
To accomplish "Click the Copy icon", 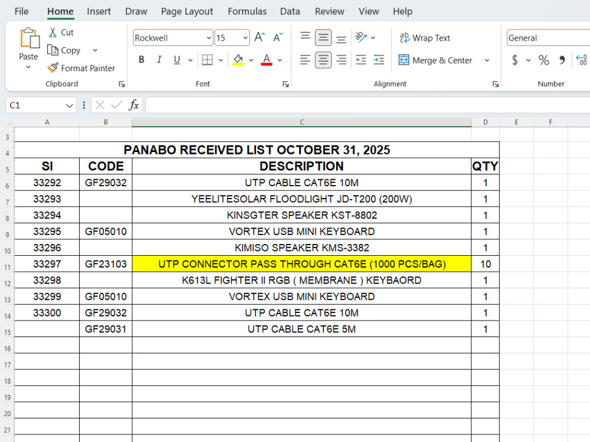I will coord(53,50).
